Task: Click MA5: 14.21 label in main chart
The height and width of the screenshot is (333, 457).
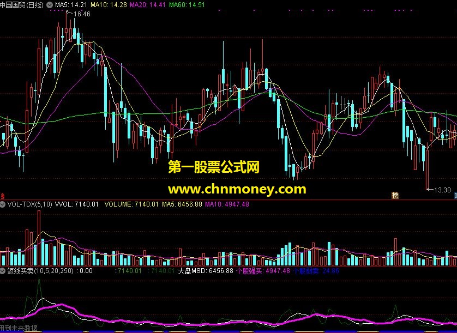Action: click(71, 5)
